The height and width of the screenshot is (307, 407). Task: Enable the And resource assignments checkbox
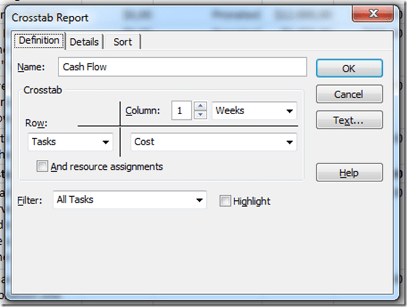pos(43,167)
